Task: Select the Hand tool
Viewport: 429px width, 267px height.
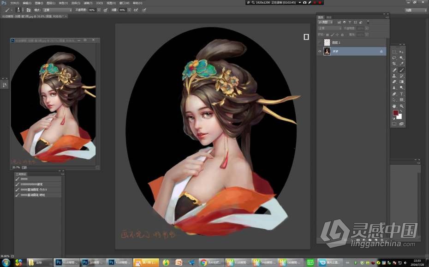Action: pyautogui.click(x=394, y=106)
